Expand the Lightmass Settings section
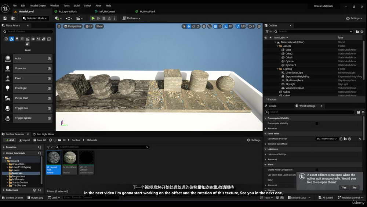 click(265, 154)
